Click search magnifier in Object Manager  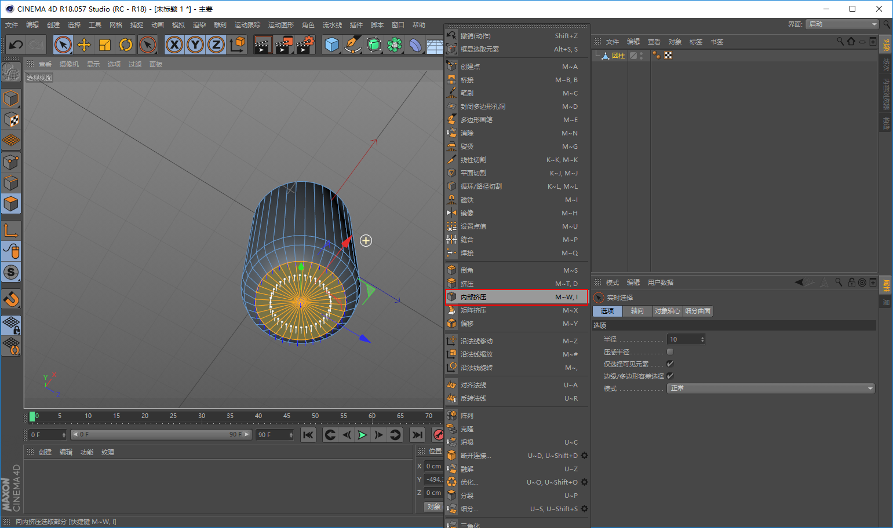pyautogui.click(x=840, y=41)
